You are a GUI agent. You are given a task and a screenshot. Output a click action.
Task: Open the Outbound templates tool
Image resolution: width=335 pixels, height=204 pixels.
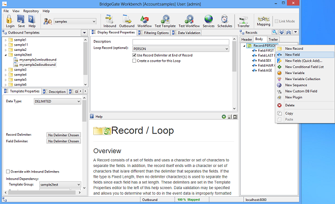[x=127, y=21]
